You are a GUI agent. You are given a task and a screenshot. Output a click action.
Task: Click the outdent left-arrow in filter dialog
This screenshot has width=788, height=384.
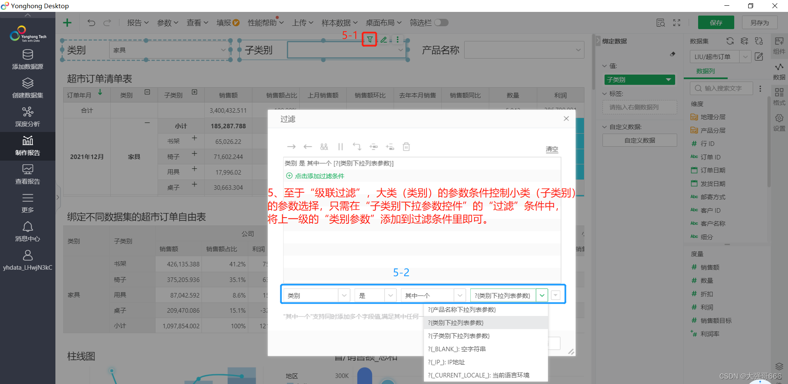(x=308, y=147)
